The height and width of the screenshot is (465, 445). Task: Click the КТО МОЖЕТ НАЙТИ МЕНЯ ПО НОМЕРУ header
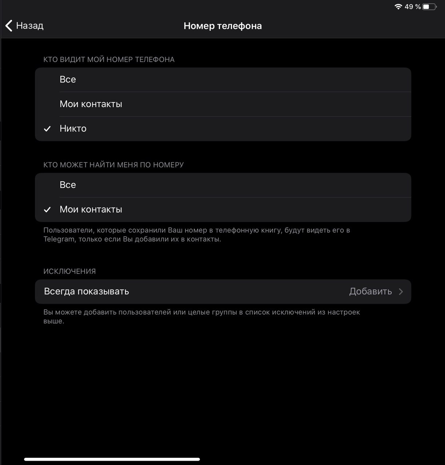[x=113, y=165]
